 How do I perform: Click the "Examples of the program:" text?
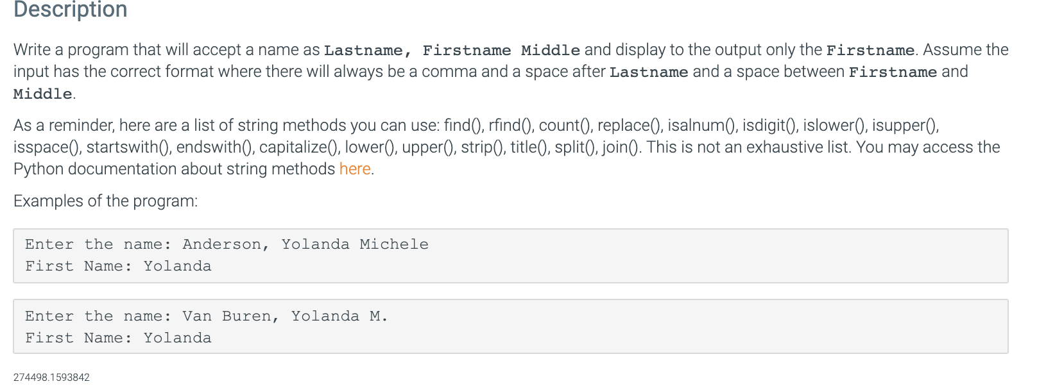[106, 201]
